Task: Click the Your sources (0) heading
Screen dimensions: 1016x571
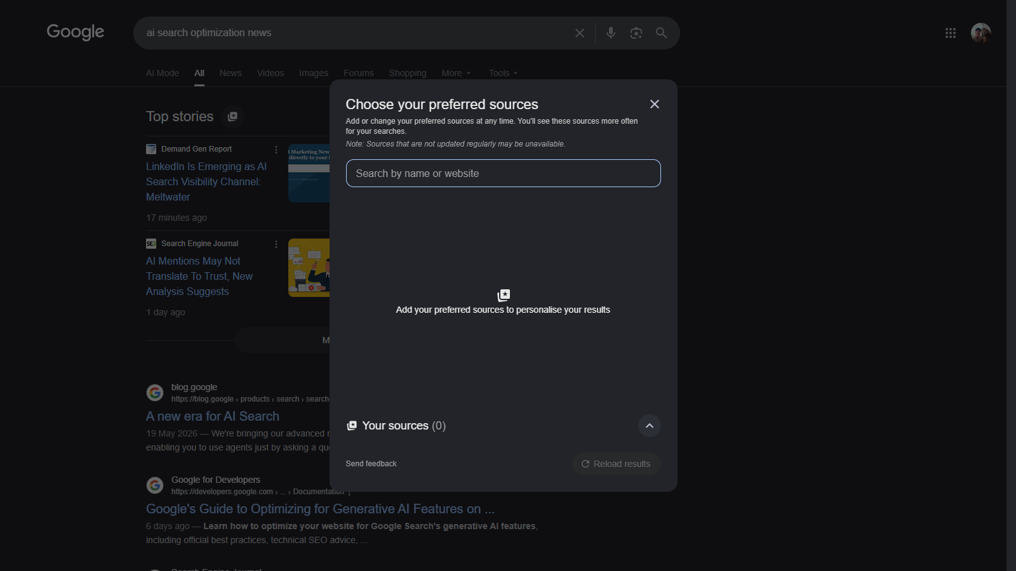Action: 404,426
